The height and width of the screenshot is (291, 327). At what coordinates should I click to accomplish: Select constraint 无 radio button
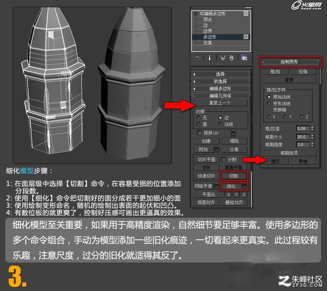pos(198,117)
